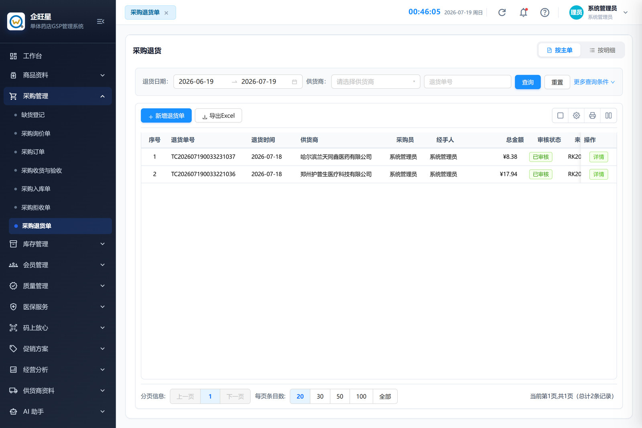The height and width of the screenshot is (428, 642).
Task: Click supplier 郑州护普生医疗科技有限公司 cell
Action: pos(336,174)
